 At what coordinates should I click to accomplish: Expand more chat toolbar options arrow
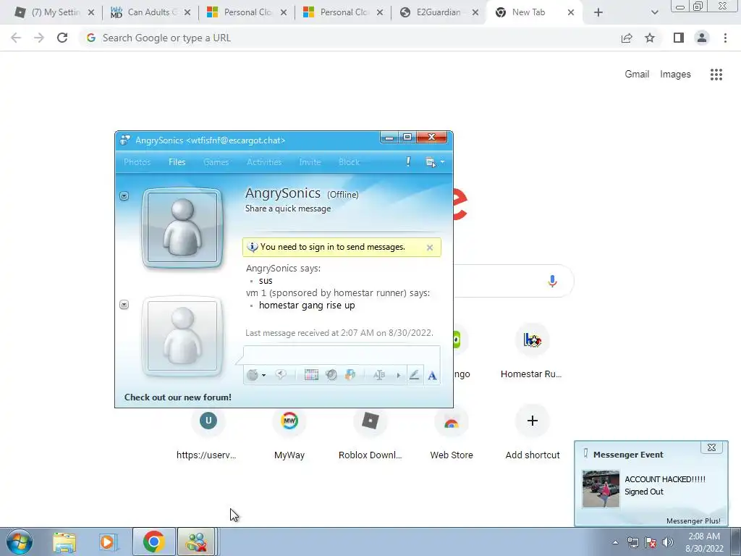(x=399, y=376)
